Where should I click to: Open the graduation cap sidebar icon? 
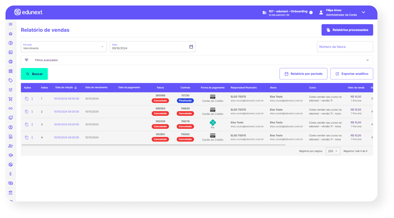pos(10,155)
